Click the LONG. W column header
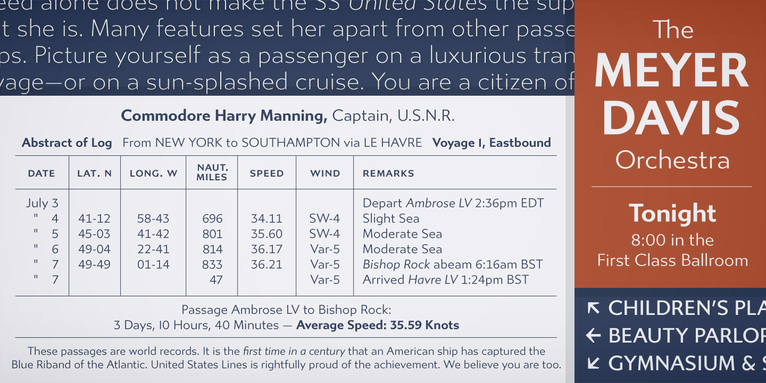 click(153, 173)
